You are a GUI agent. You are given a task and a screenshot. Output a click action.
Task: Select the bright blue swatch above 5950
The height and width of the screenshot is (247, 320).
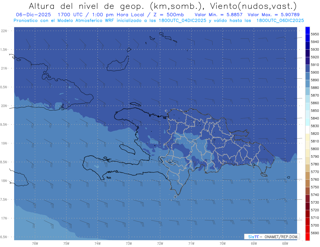coord(307,30)
